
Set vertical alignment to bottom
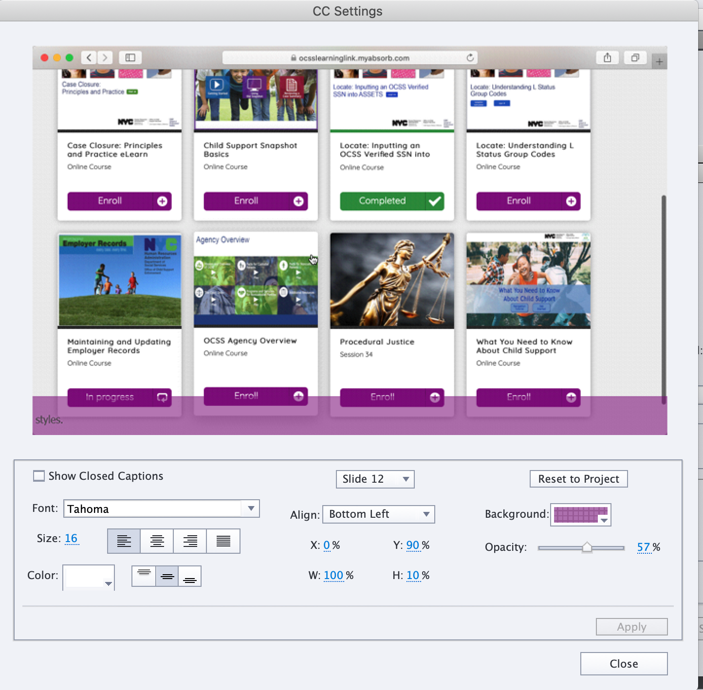click(190, 576)
